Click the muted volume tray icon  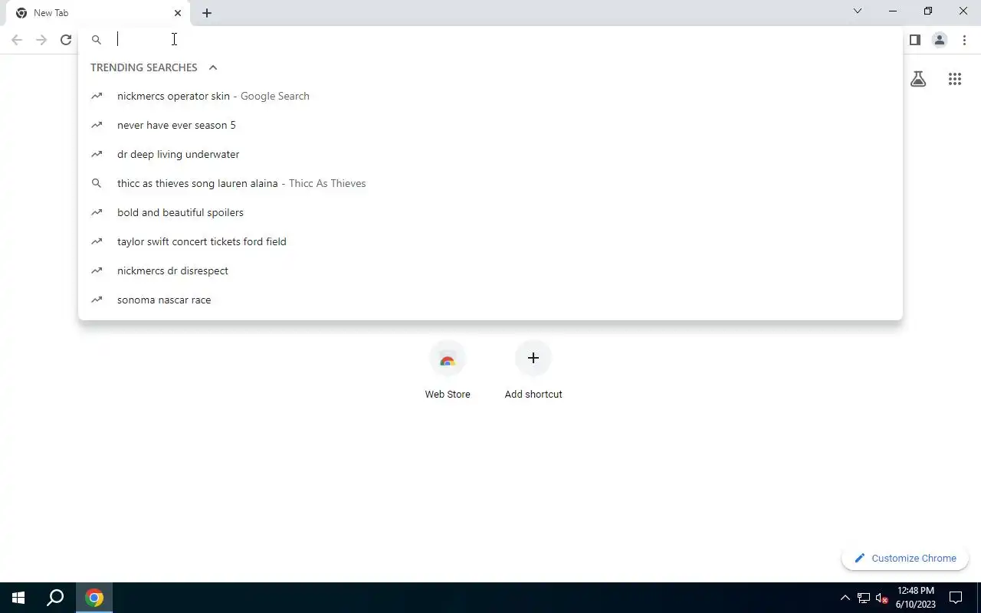click(881, 598)
